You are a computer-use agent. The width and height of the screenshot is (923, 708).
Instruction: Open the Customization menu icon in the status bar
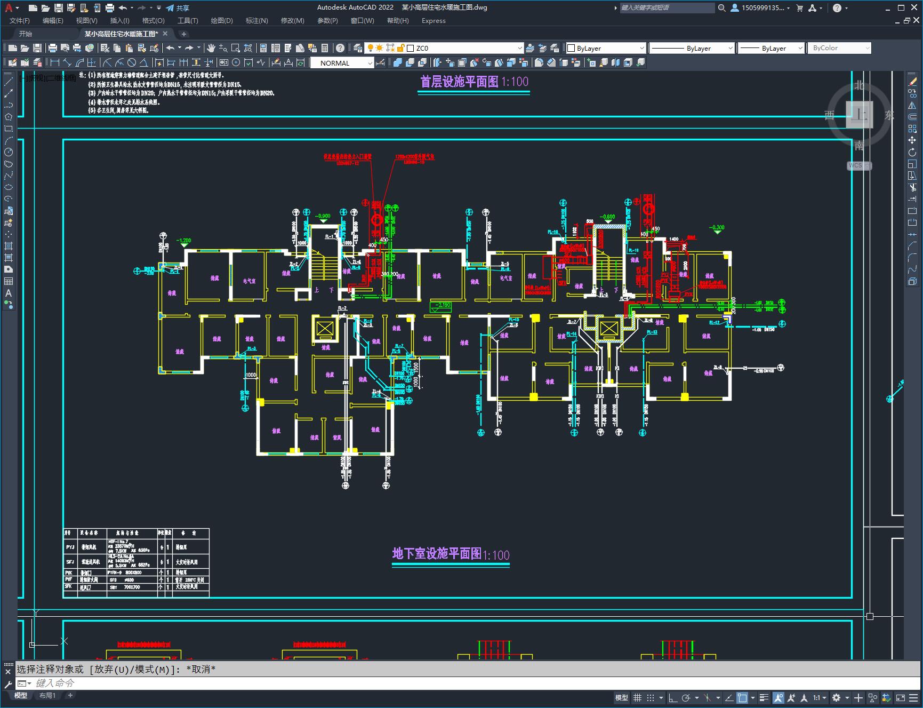click(x=914, y=697)
